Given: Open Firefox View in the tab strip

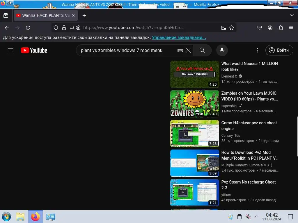Looking at the screenshot, I should 6,16.
